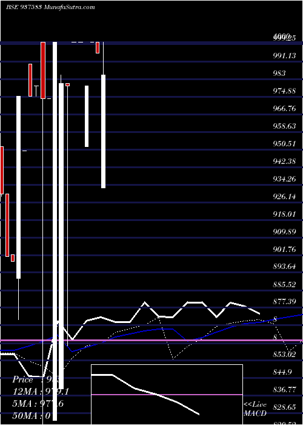Click the 991.13 price axis label
Image resolution: width=303 pixels, height=425 pixels.
point(284,56)
